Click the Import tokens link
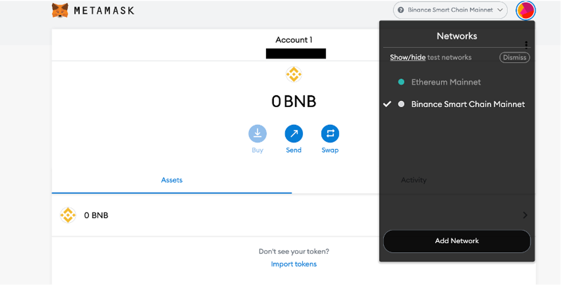 294,264
